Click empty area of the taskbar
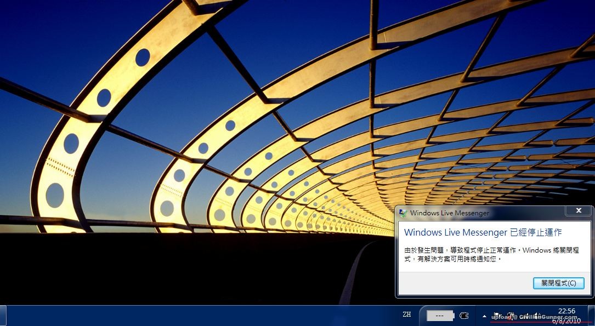The image size is (595, 326). tap(219, 316)
